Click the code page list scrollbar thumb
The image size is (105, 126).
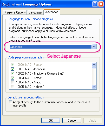[x=94, y=68]
